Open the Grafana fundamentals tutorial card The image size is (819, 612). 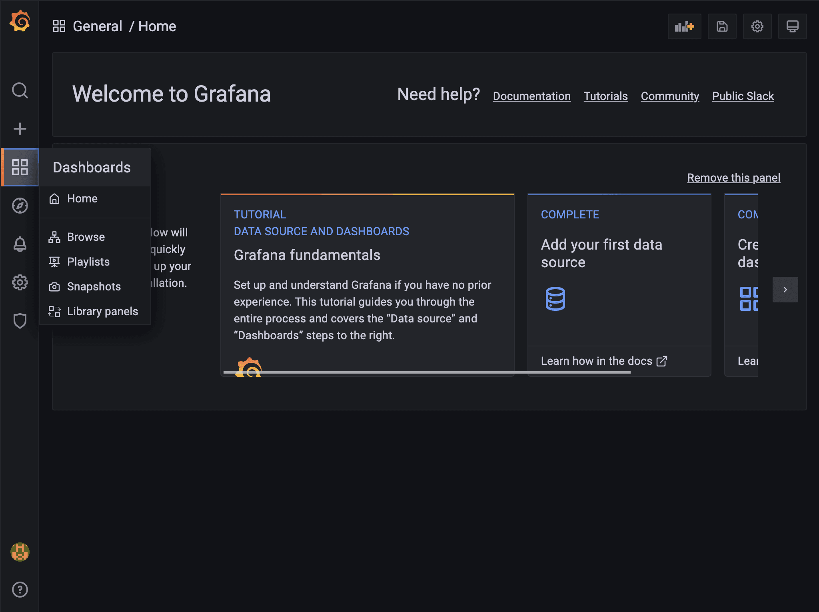point(367,285)
